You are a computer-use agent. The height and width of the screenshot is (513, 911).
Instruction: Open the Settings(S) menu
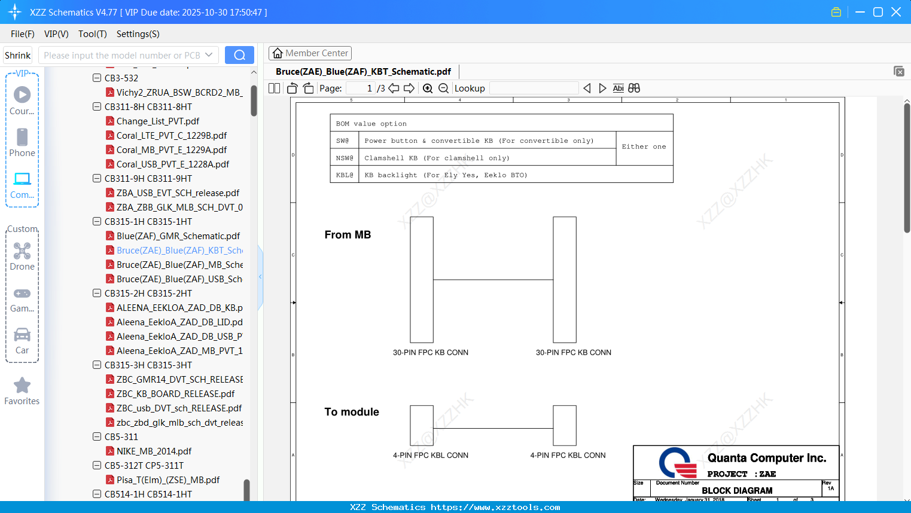138,34
